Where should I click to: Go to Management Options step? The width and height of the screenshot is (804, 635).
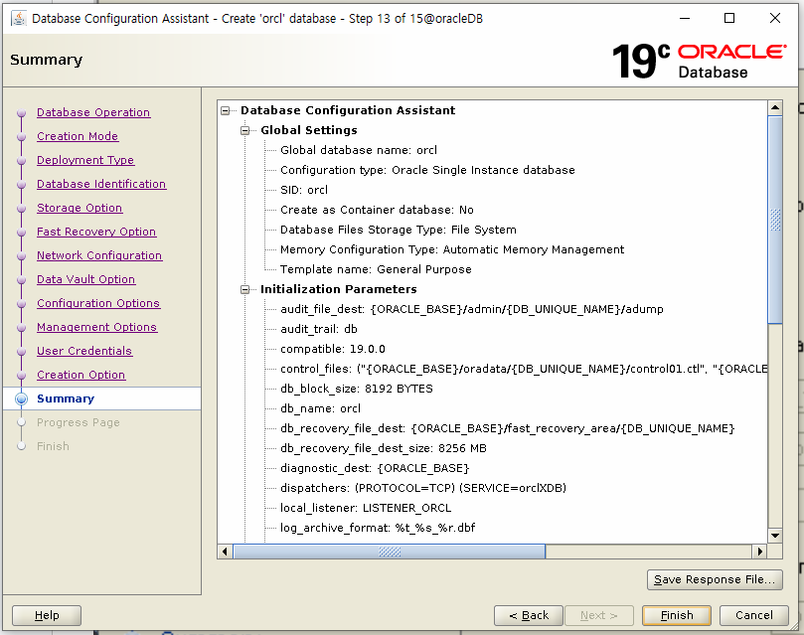(x=97, y=327)
